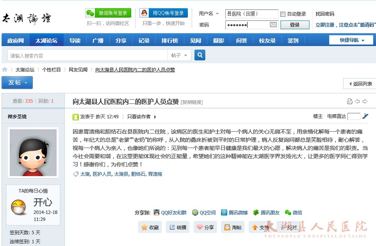Click the home icon in breadcrumb
This screenshot has height=246, width=376.
click(5, 70)
